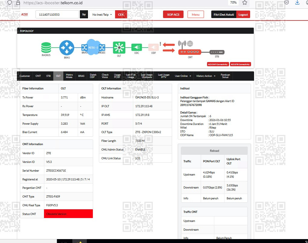Viewport: 308px width, 243px height.
Task: Open the Usage PCRF tab
Action: [x=117, y=76]
